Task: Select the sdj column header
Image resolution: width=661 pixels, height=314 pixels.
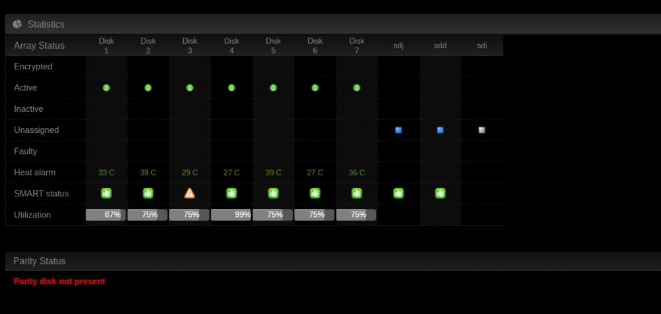Action: [x=399, y=46]
